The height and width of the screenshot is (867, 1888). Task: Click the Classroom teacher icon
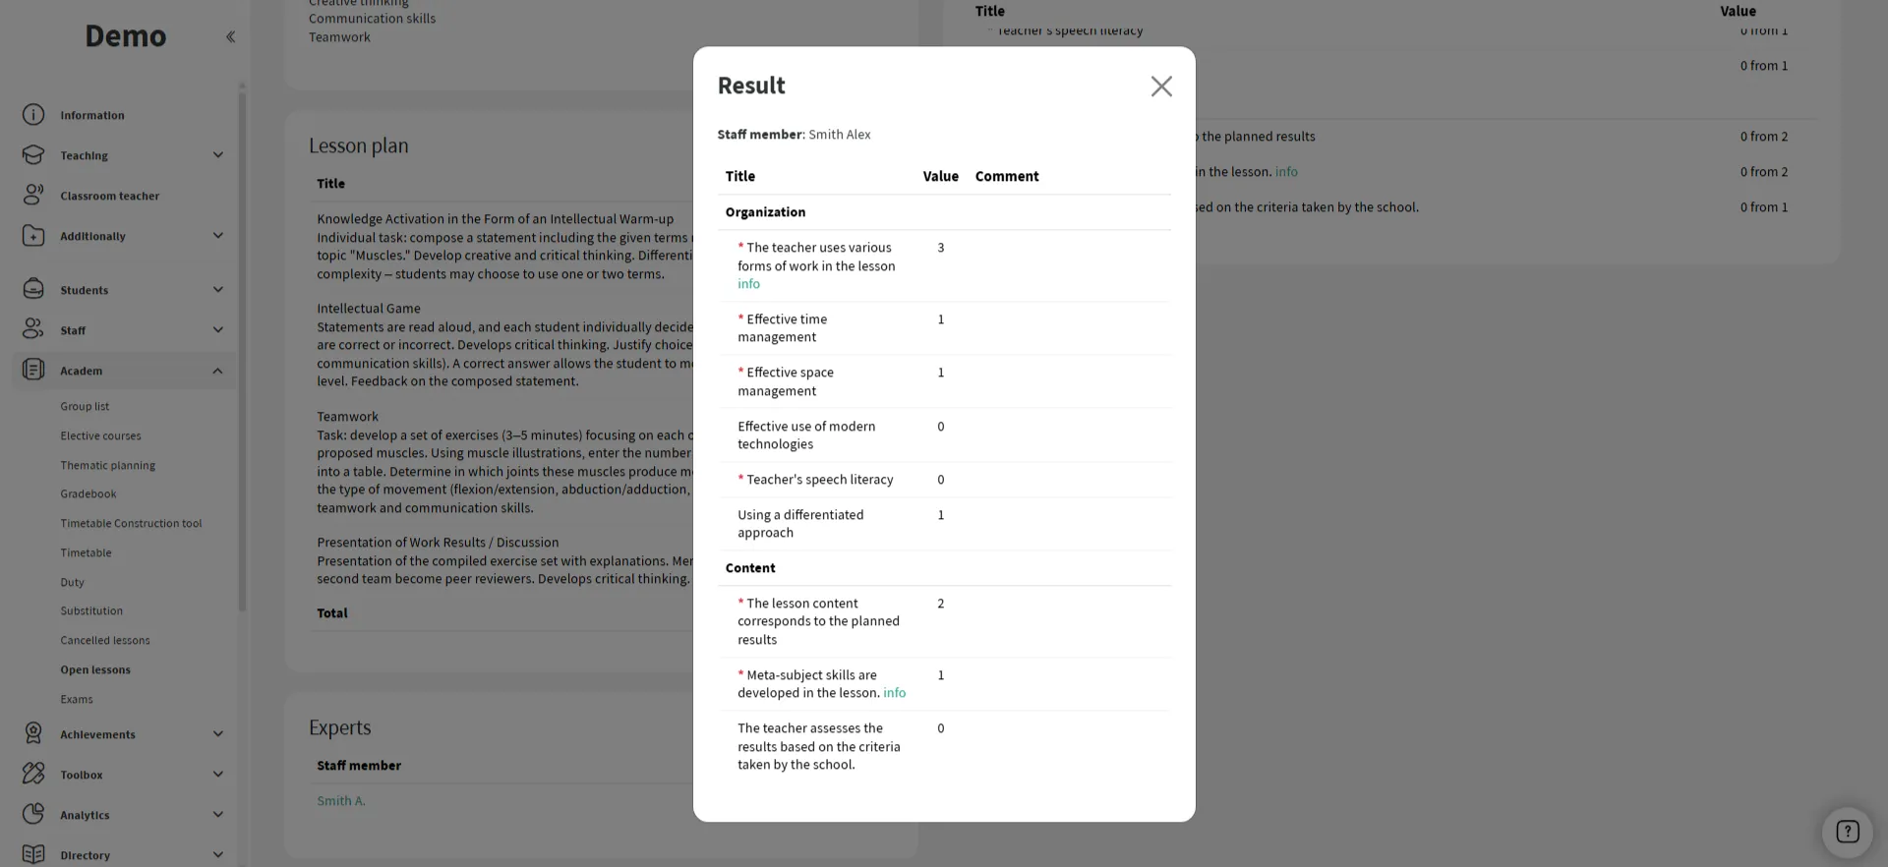point(33,196)
